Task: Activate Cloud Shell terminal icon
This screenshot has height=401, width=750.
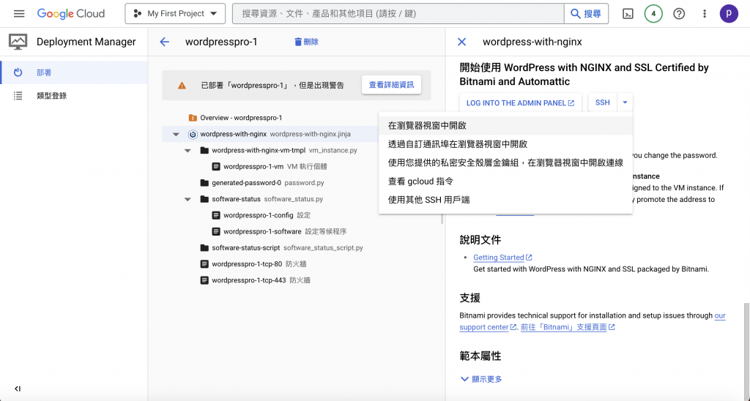Action: coord(628,14)
